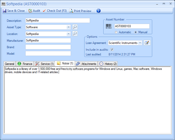
Task: Click the Asset Number AST0000103 field
Action: click(132, 26)
